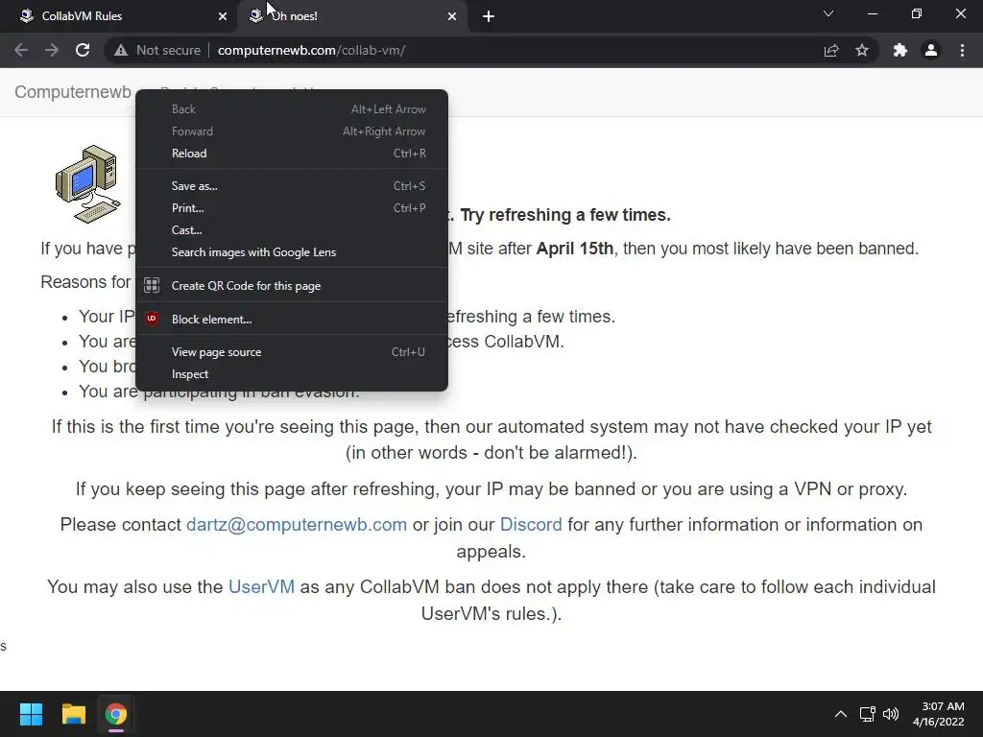The width and height of the screenshot is (983, 737).
Task: Close the Oh noes! tab
Action: point(452,16)
